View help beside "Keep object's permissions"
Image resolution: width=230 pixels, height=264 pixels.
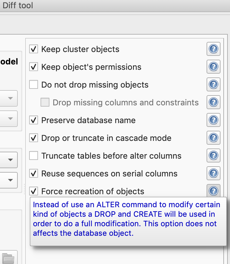tap(213, 67)
